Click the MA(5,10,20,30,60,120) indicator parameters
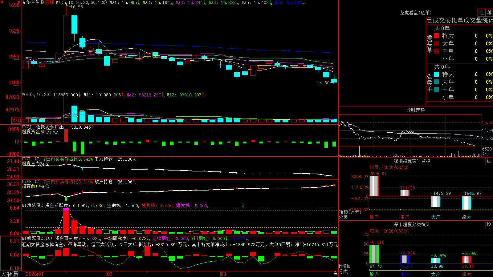The width and height of the screenshot is (493, 277). click(x=81, y=2)
